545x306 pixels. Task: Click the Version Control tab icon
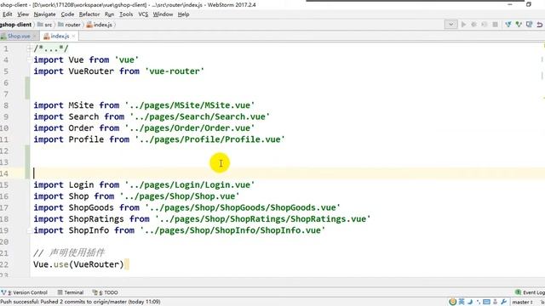(3, 292)
